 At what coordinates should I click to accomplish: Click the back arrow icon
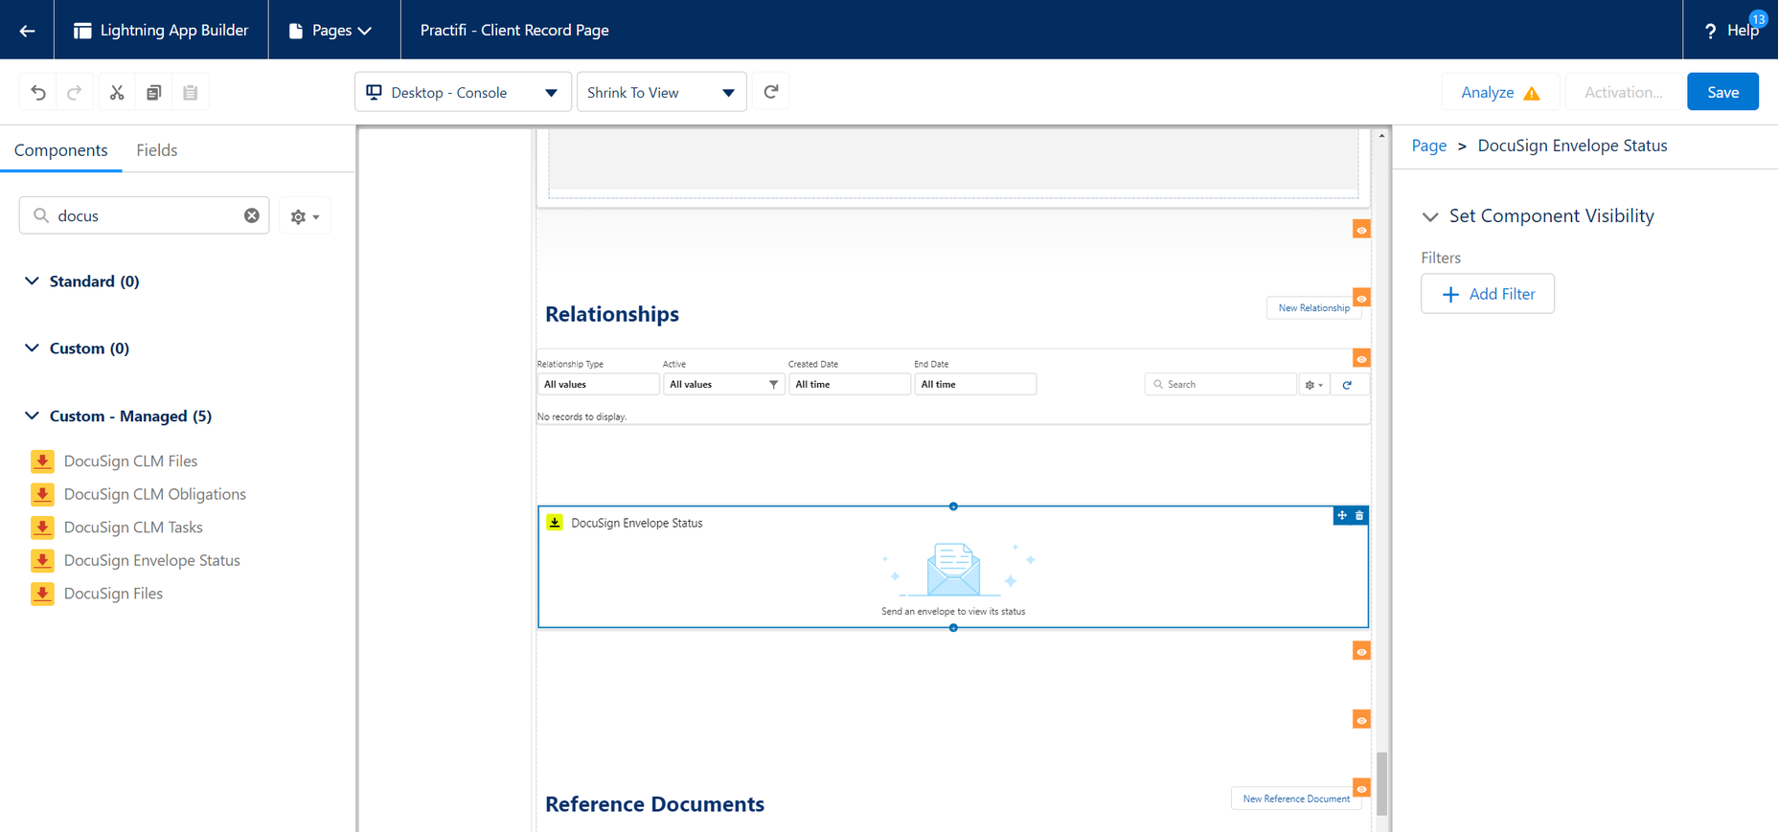pyautogui.click(x=27, y=31)
